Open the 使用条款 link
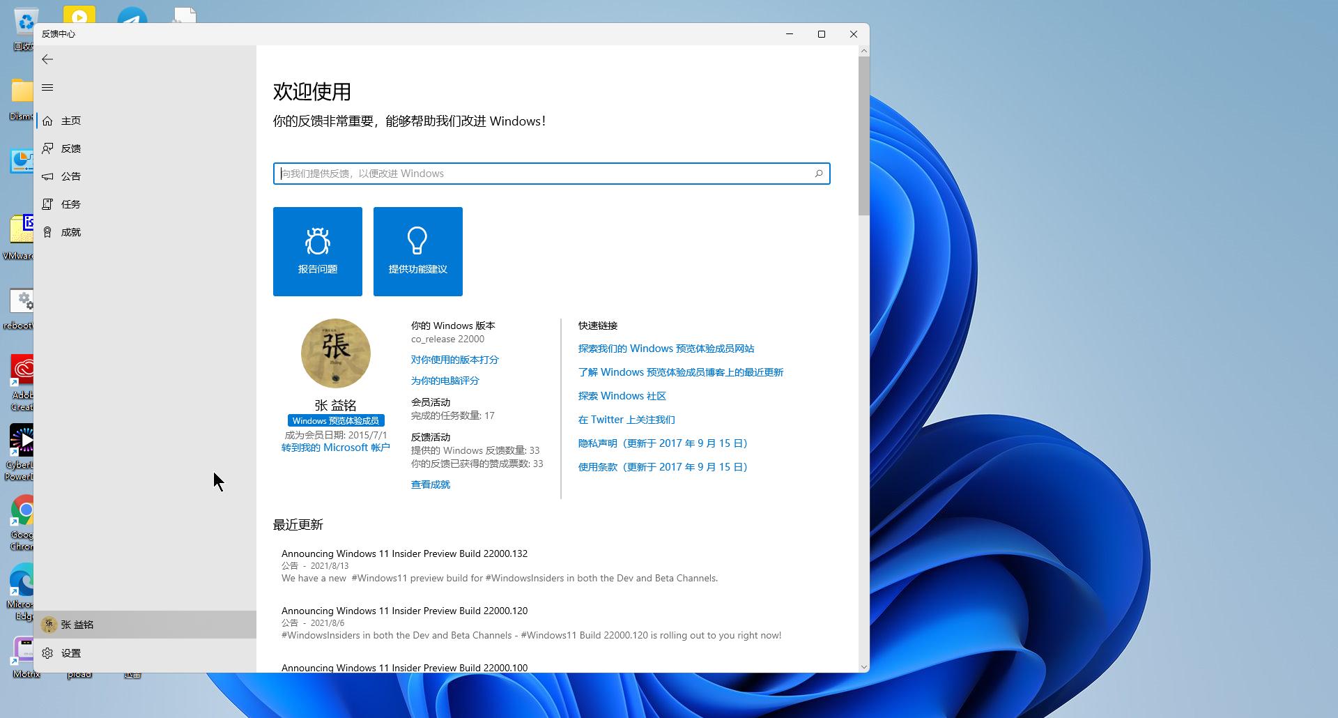The width and height of the screenshot is (1338, 718). tap(663, 467)
